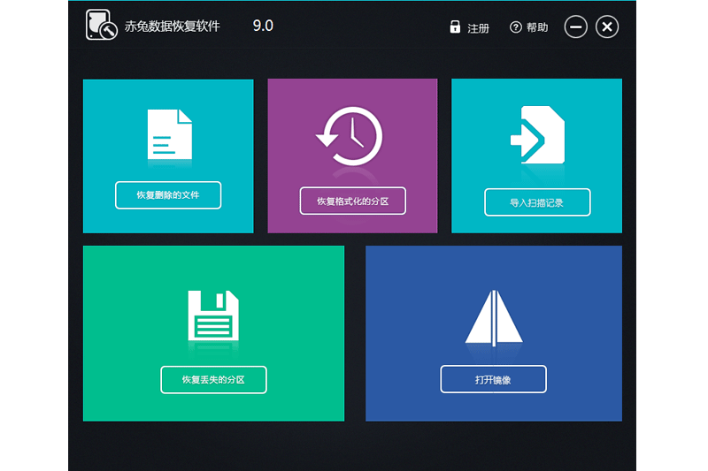
Task: Close the recovery software window
Action: [x=607, y=27]
